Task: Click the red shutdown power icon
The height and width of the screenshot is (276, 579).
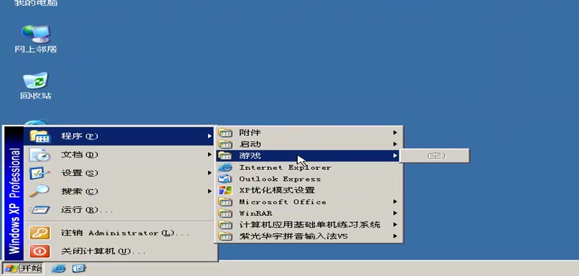Action: click(39, 252)
